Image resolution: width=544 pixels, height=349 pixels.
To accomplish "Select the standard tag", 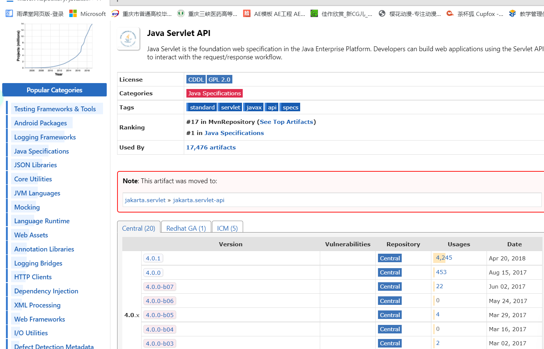I will pyautogui.click(x=202, y=107).
